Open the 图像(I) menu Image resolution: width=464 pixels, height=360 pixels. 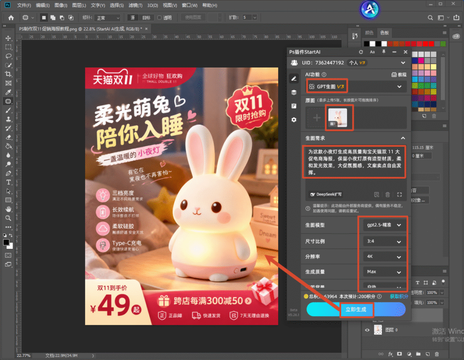[61, 5]
